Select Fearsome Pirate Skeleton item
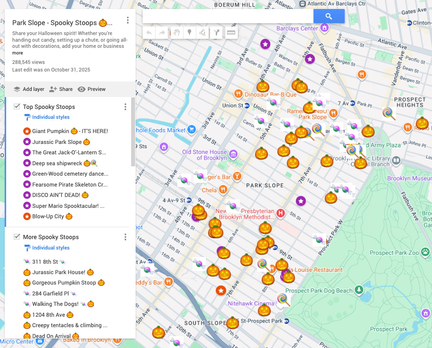 pos(65,185)
